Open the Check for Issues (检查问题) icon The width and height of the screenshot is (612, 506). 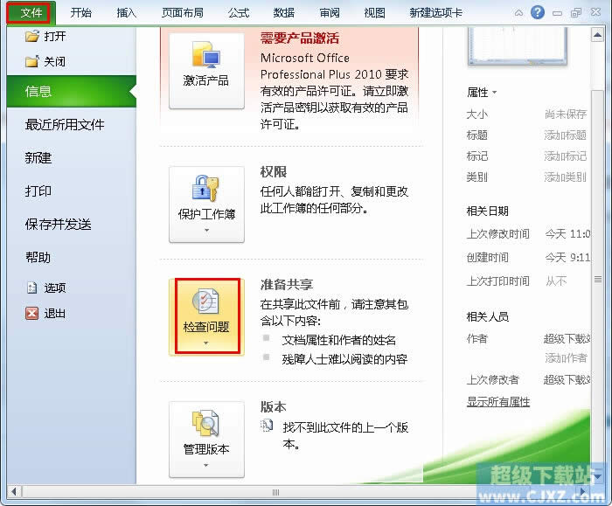(205, 301)
